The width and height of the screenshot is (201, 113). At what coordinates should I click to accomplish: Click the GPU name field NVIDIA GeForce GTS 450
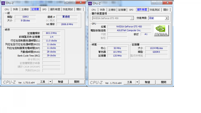point(129,27)
